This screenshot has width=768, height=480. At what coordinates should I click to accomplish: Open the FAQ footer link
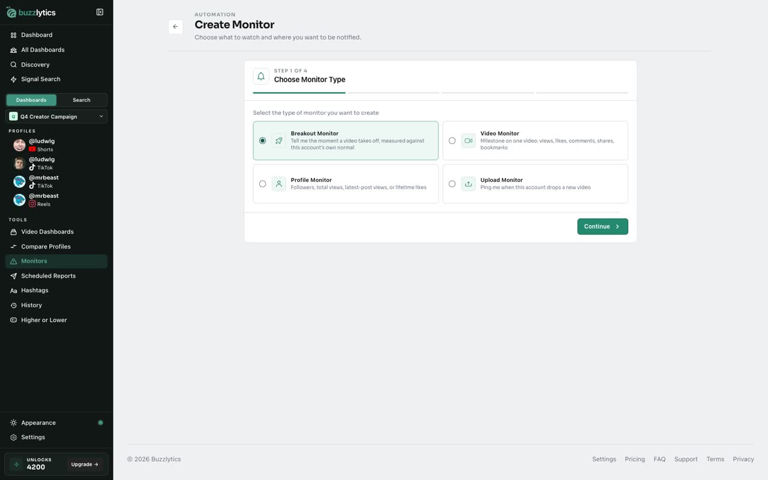coord(659,460)
